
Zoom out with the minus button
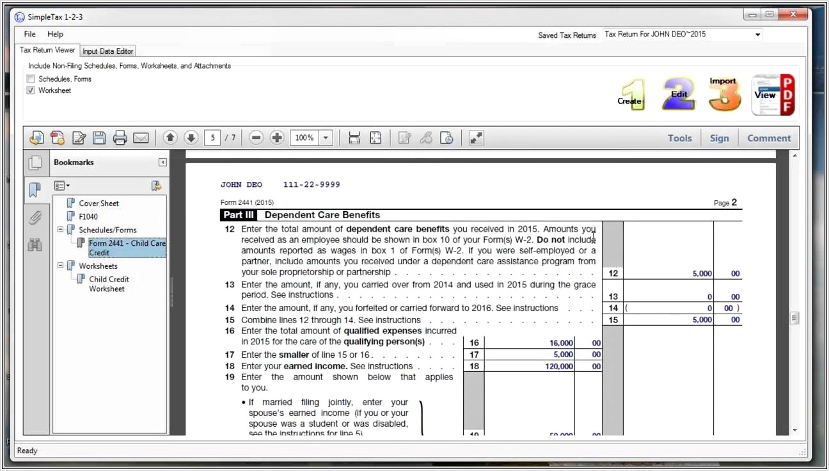click(x=256, y=138)
